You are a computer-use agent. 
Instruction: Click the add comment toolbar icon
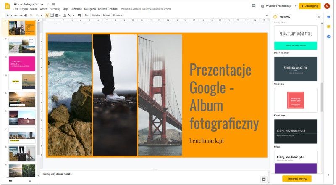click(x=79, y=15)
